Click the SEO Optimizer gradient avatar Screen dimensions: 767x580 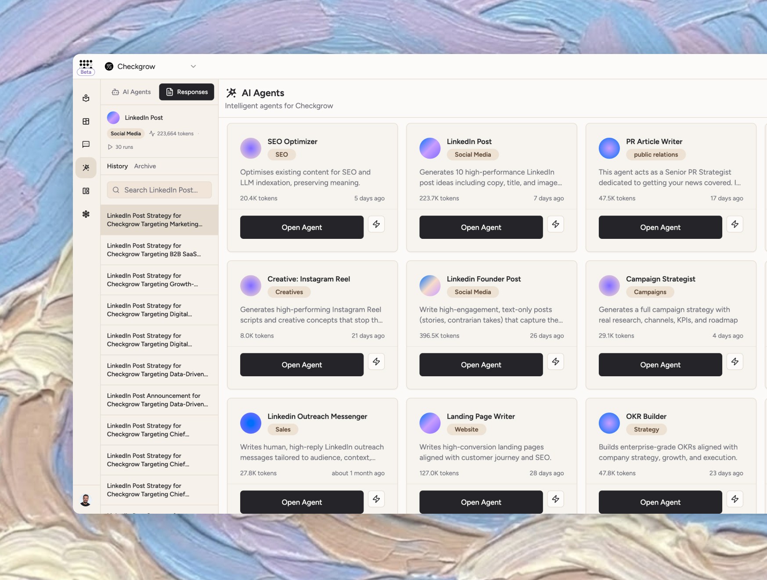pyautogui.click(x=251, y=148)
